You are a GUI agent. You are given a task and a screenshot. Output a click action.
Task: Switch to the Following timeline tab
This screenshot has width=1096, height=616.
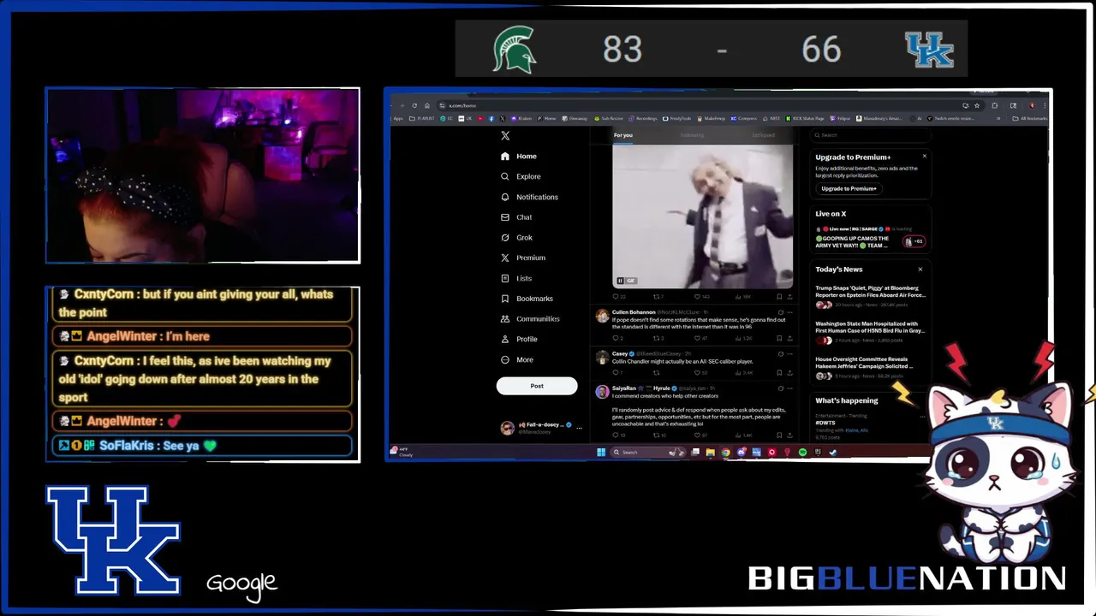coord(692,135)
